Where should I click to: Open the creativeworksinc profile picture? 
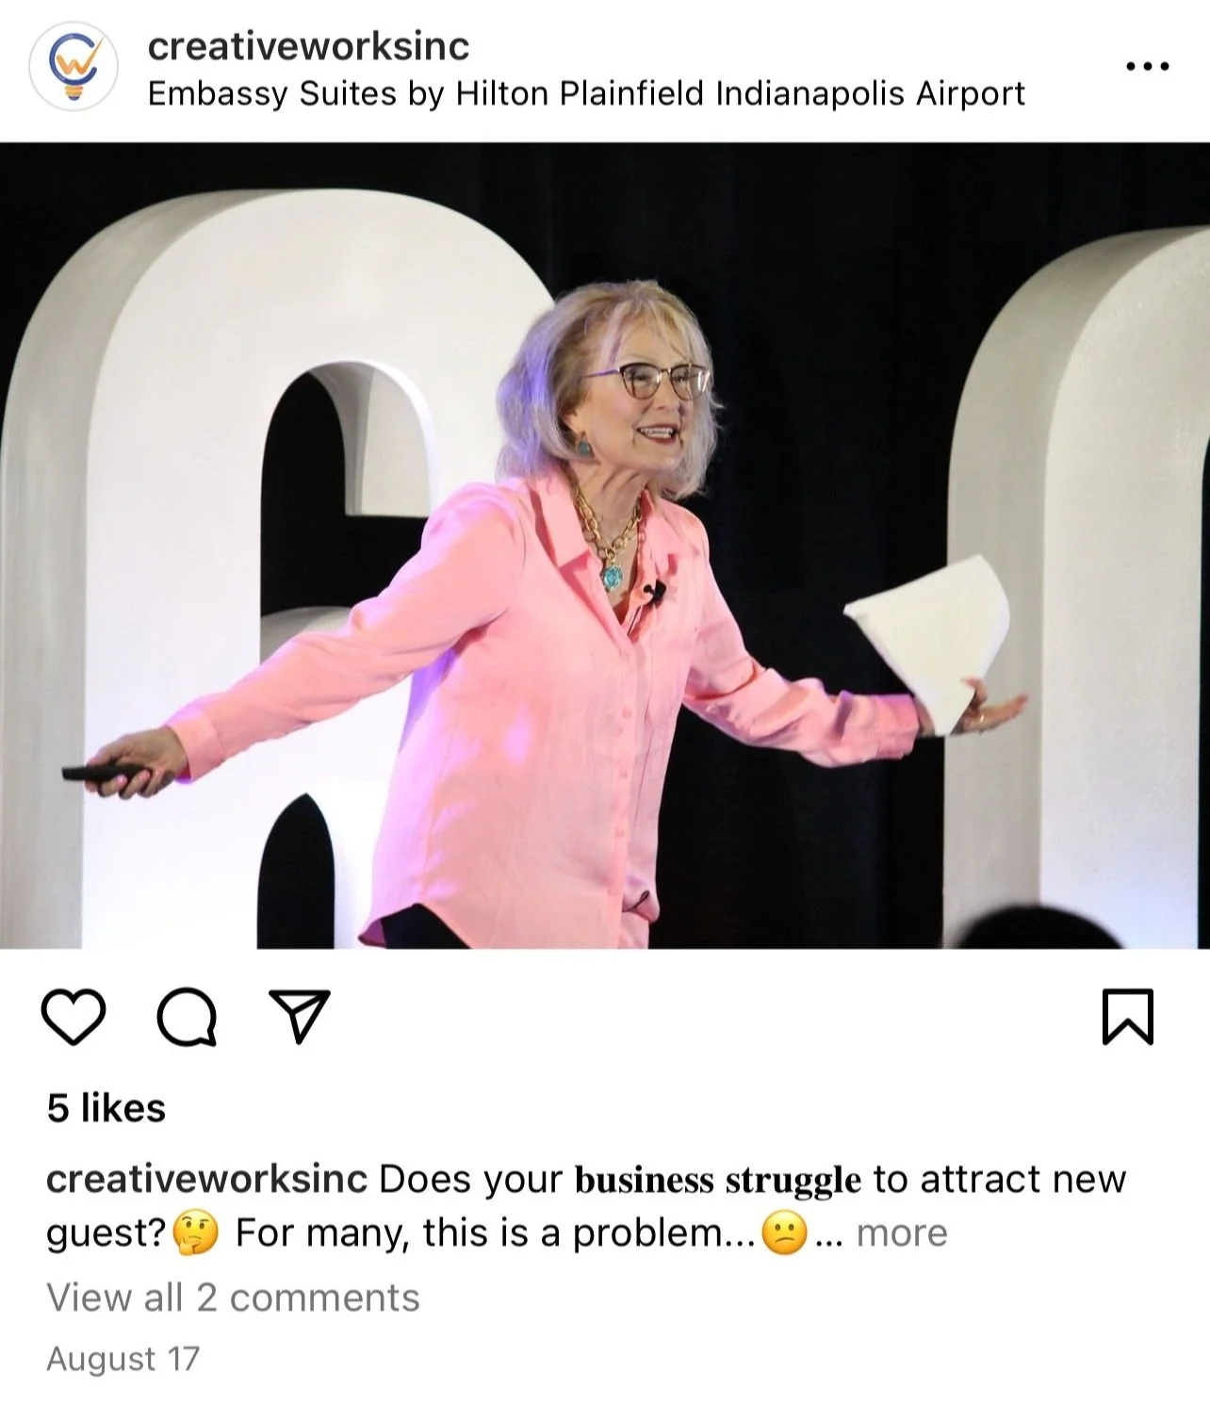click(x=74, y=68)
